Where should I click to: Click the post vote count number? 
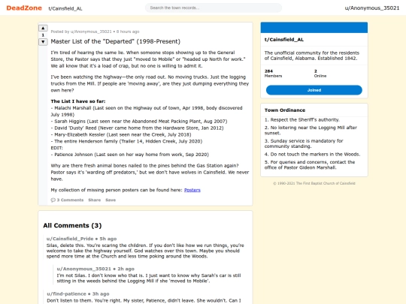(43, 35)
